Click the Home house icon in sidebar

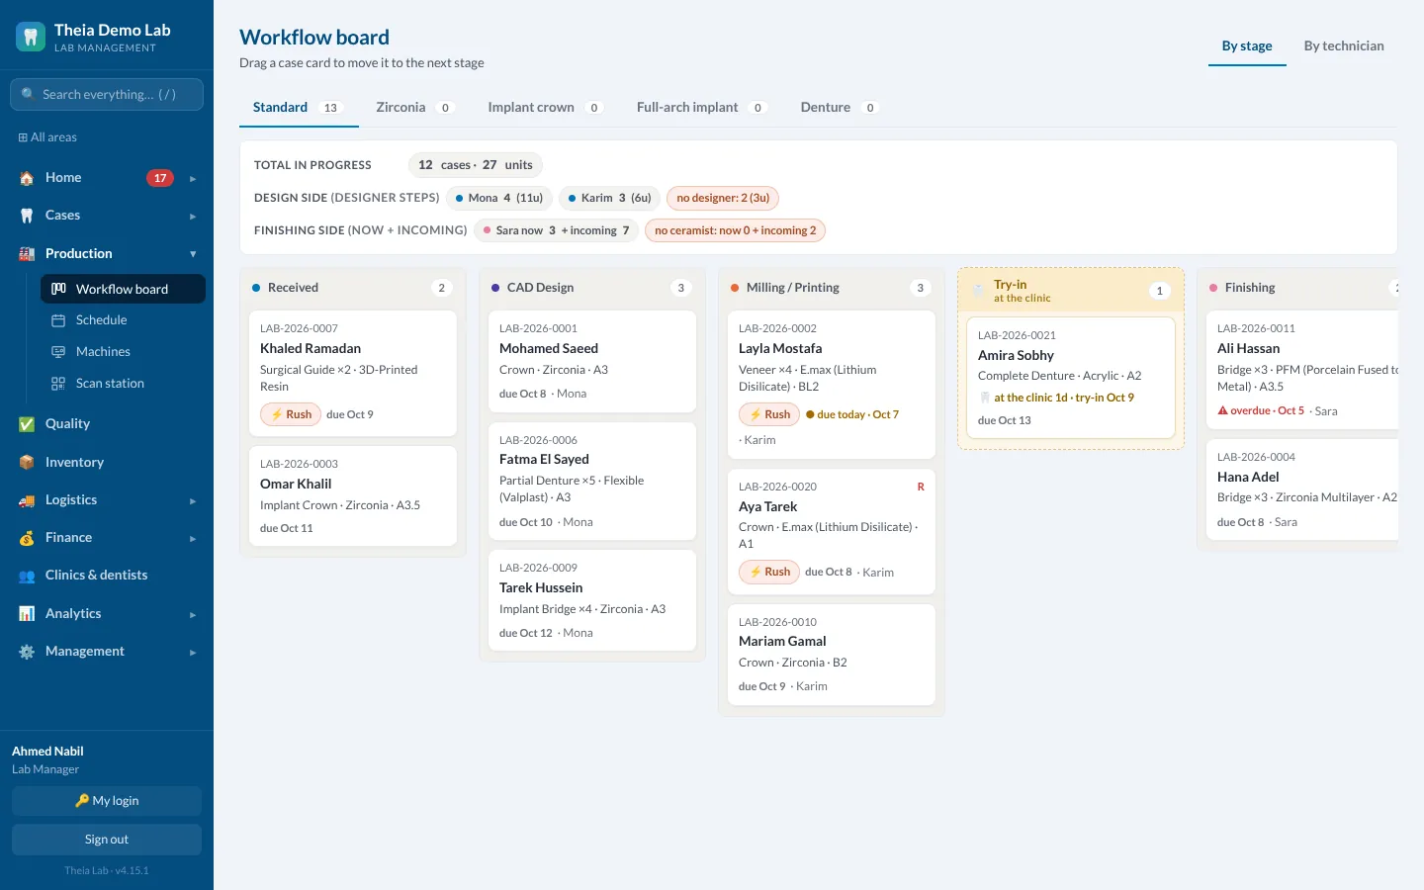click(x=27, y=178)
